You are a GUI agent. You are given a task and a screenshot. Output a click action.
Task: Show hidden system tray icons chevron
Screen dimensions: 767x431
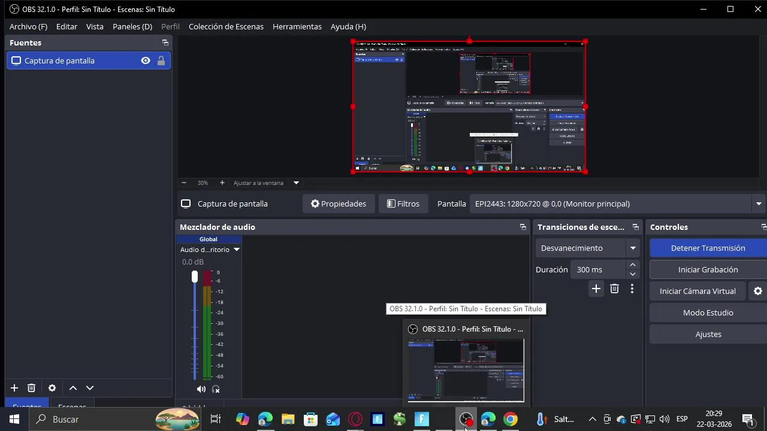pos(593,419)
